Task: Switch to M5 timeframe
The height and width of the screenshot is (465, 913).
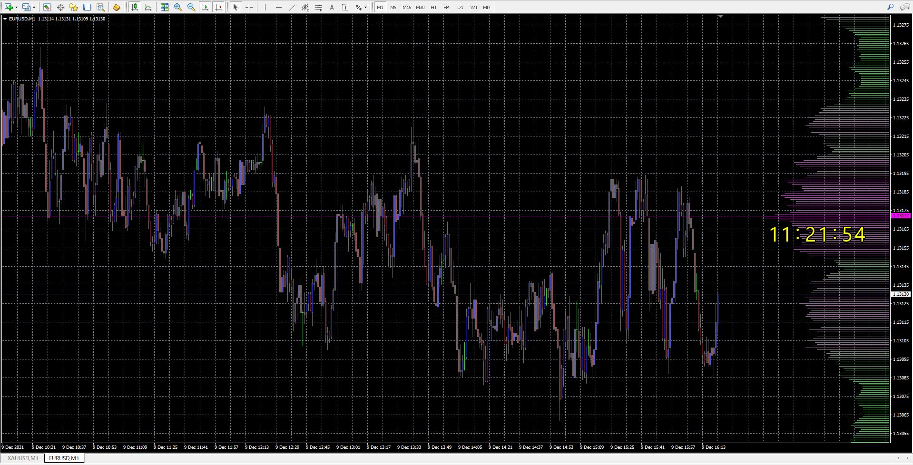Action: pos(393,7)
